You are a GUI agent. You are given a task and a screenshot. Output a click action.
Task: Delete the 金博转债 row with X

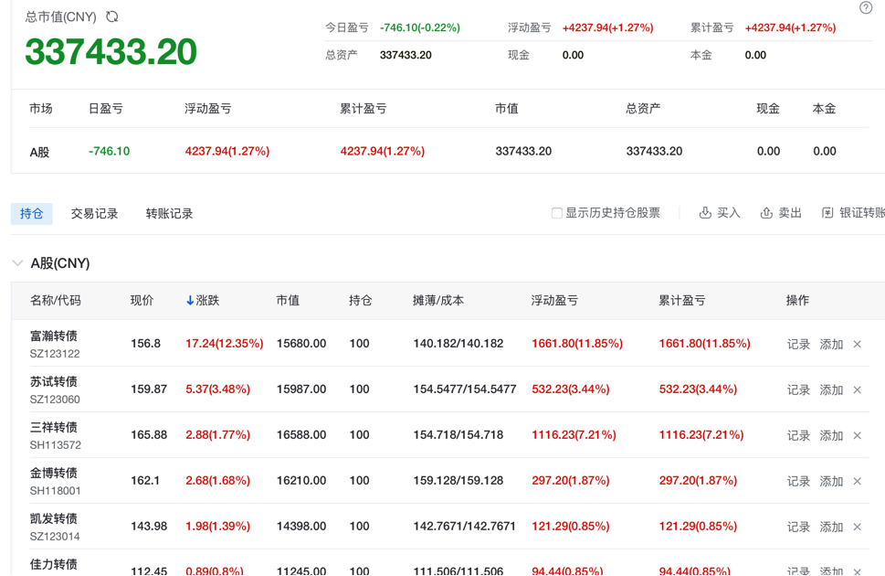point(857,482)
